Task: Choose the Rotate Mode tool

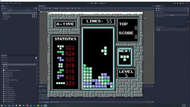Action: [45, 8]
